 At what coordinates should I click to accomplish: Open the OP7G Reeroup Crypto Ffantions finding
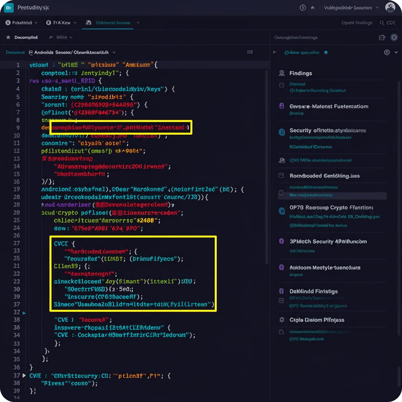(331, 208)
